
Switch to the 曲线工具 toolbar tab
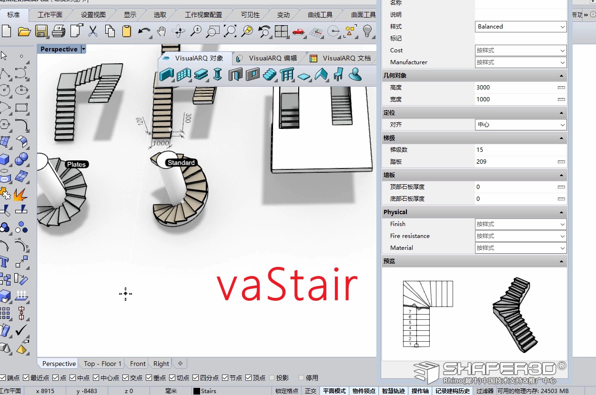tap(320, 15)
